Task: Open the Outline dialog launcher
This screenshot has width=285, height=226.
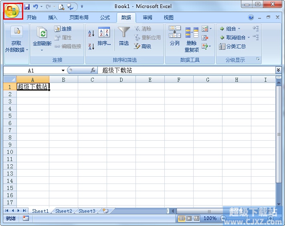Action: tap(258, 59)
